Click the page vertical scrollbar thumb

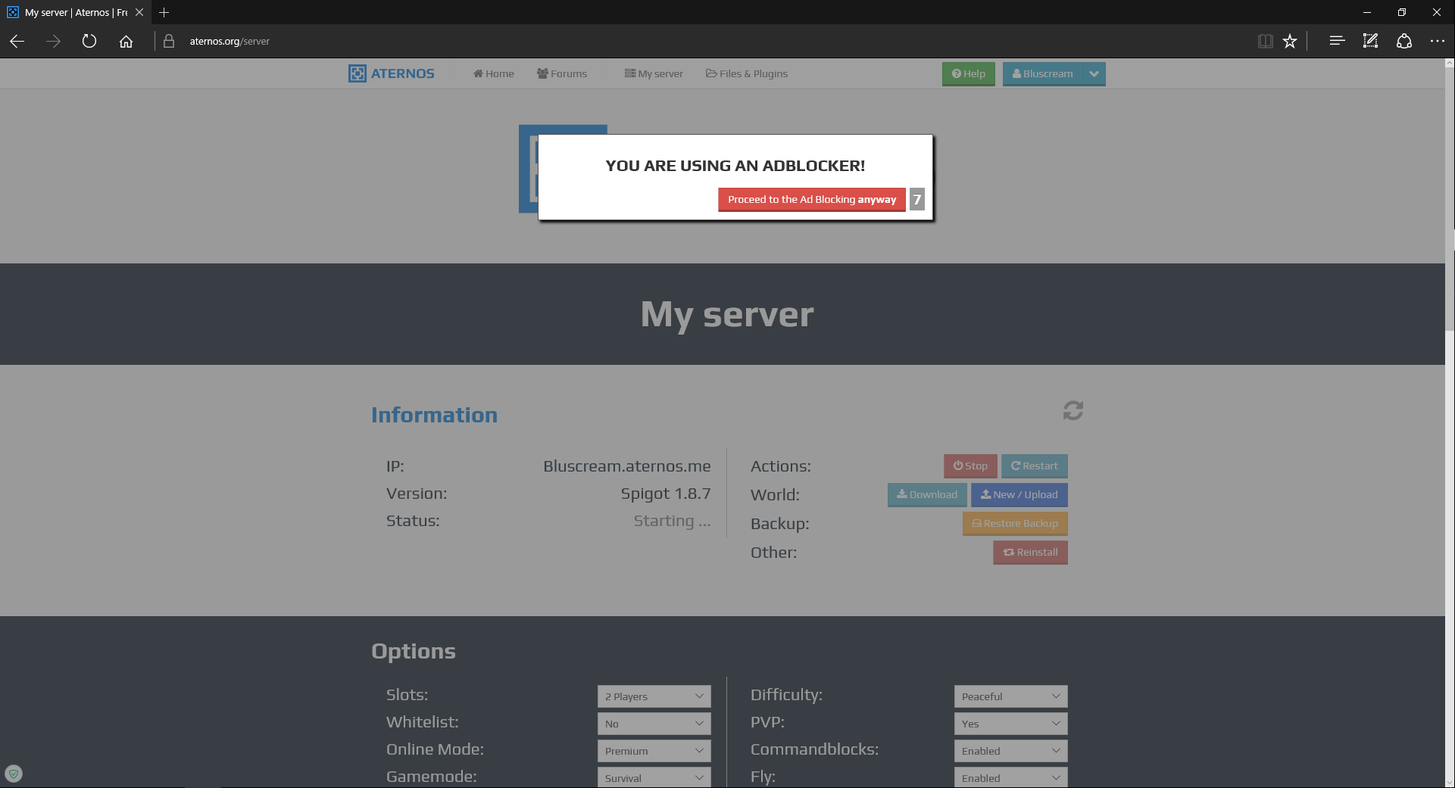(1450, 200)
